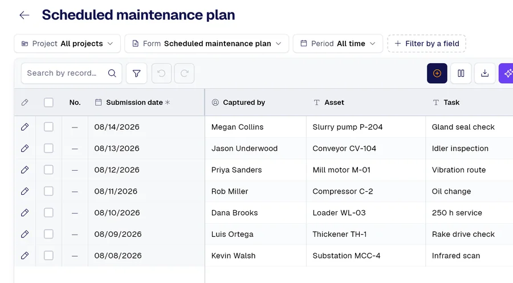The width and height of the screenshot is (513, 283).
Task: Click the Dana Brooks cell
Action: point(255,213)
